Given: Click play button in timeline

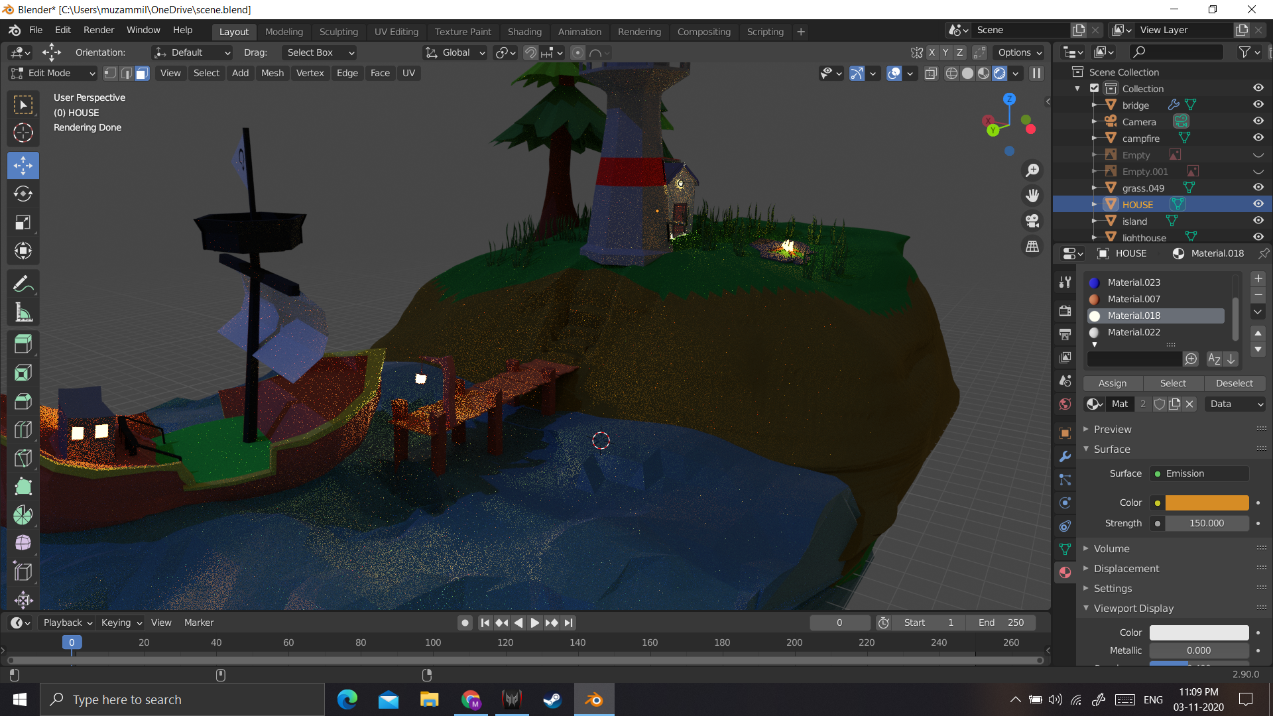Looking at the screenshot, I should [x=533, y=623].
